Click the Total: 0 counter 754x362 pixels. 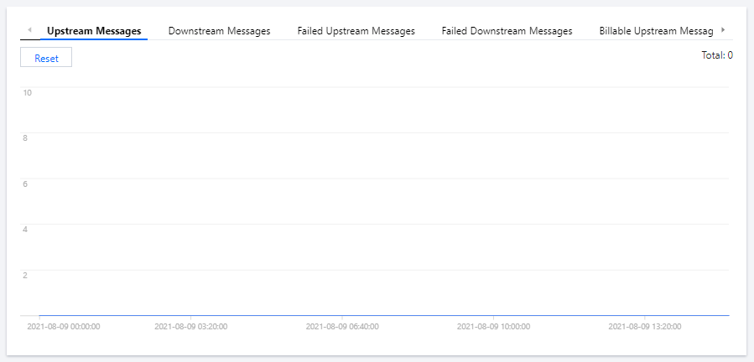tap(717, 55)
